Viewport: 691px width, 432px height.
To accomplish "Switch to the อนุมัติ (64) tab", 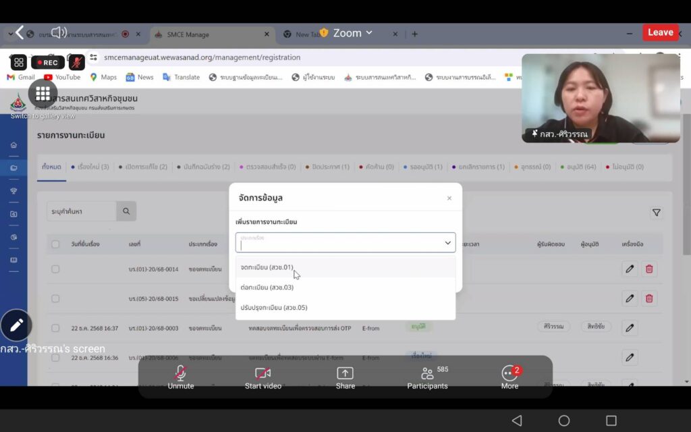I will click(x=580, y=167).
